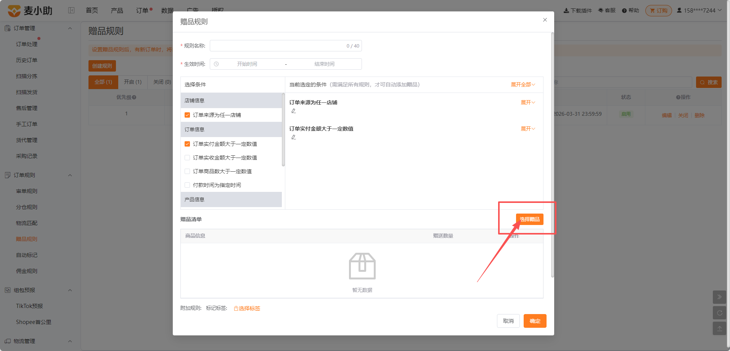Click the 创建规则 button
The height and width of the screenshot is (351, 730).
point(102,66)
